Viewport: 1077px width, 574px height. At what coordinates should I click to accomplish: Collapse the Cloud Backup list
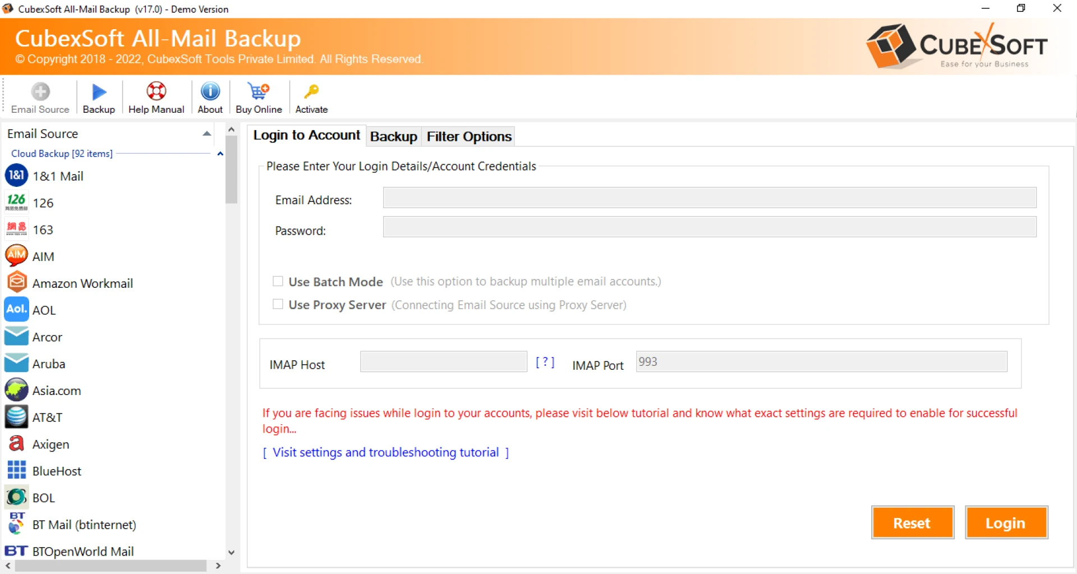coord(219,154)
